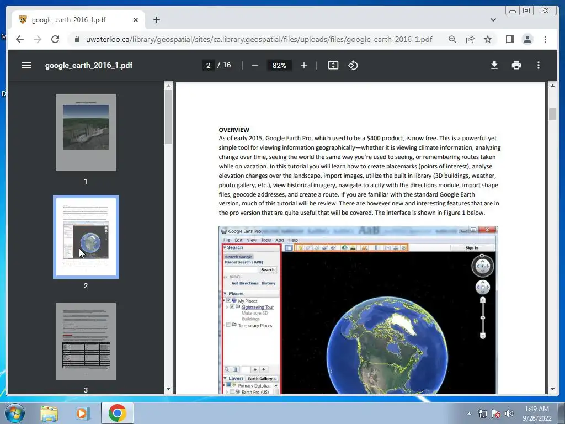This screenshot has height=424, width=565.
Task: Click the Chrome address bar URL
Action: (x=259, y=39)
